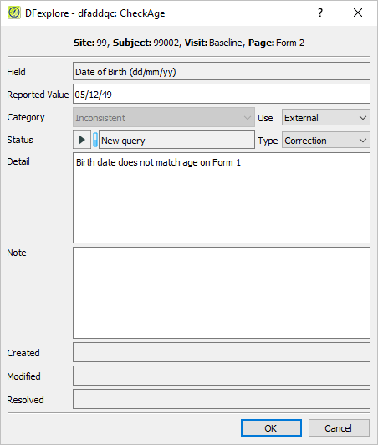
Task: Open the Use dropdown showing External
Action: point(326,117)
